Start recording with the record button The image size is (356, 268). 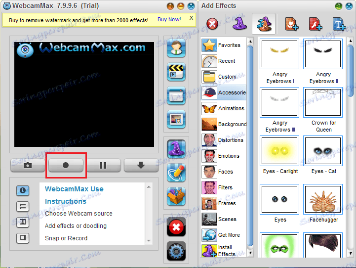click(x=66, y=165)
